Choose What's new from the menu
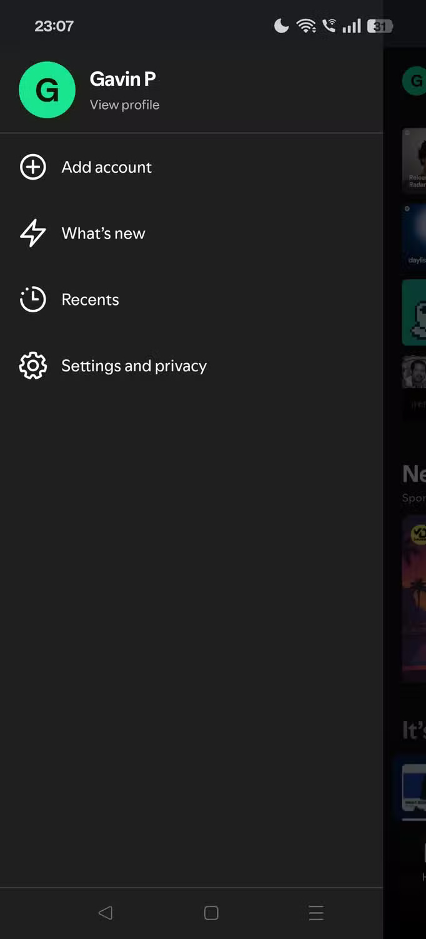 pos(103,233)
